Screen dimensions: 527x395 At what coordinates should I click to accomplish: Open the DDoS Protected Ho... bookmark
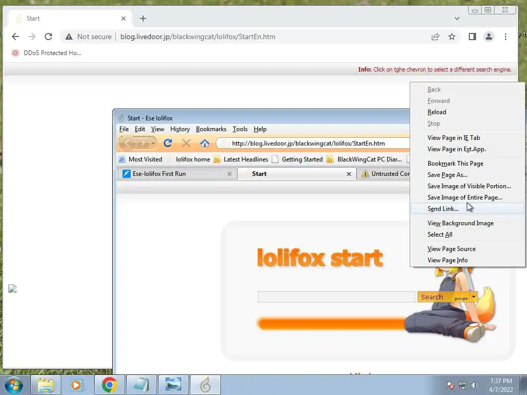tap(46, 53)
